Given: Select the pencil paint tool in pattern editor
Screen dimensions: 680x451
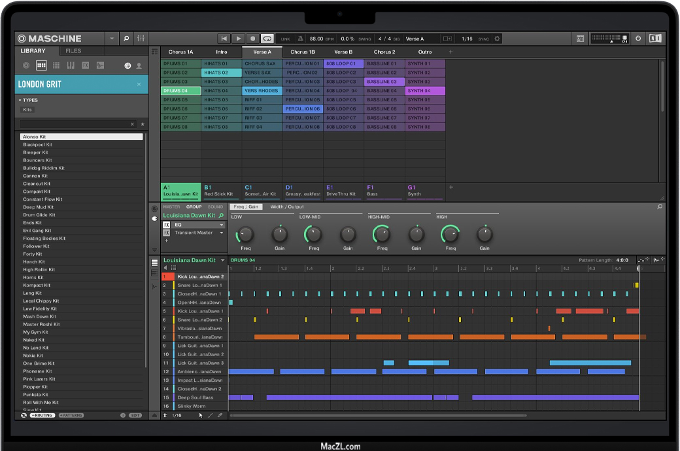Looking at the screenshot, I should (210, 415).
